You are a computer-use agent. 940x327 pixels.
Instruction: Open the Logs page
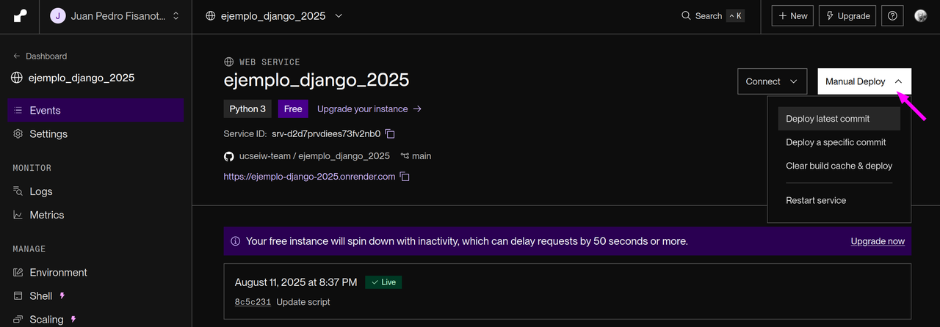[95, 191]
